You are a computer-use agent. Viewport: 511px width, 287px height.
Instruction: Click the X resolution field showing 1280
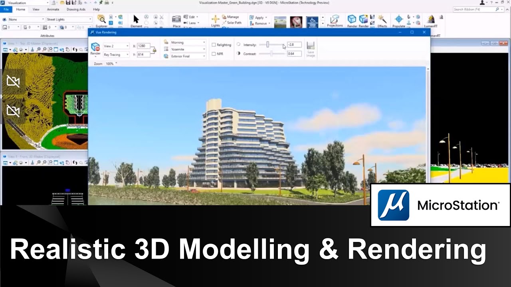(x=143, y=46)
